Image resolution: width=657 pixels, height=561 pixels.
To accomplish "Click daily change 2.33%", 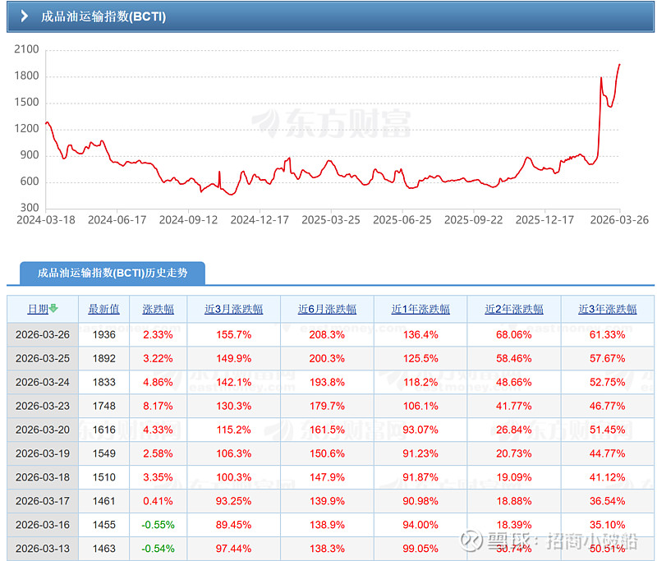I will (x=158, y=335).
